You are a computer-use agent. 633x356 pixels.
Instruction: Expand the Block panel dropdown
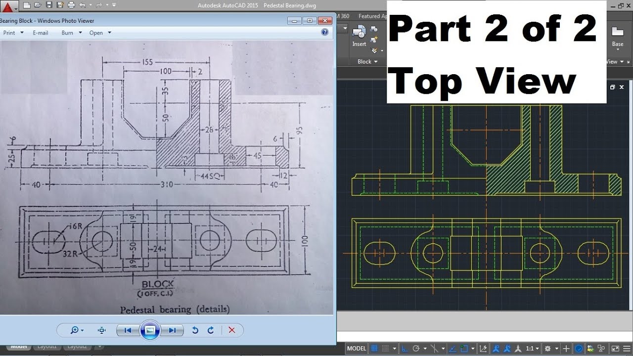[367, 62]
